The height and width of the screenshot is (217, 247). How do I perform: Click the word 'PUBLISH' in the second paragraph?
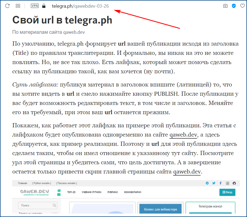pyautogui.click(x=166, y=94)
